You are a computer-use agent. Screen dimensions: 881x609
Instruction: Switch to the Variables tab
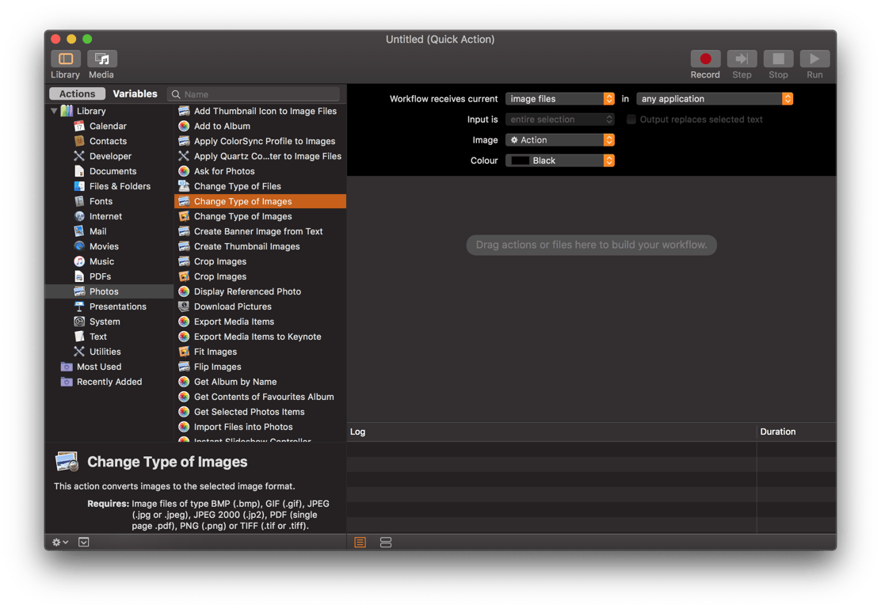(135, 93)
